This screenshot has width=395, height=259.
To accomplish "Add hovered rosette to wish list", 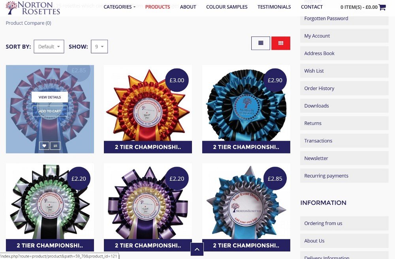I will [x=44, y=146].
